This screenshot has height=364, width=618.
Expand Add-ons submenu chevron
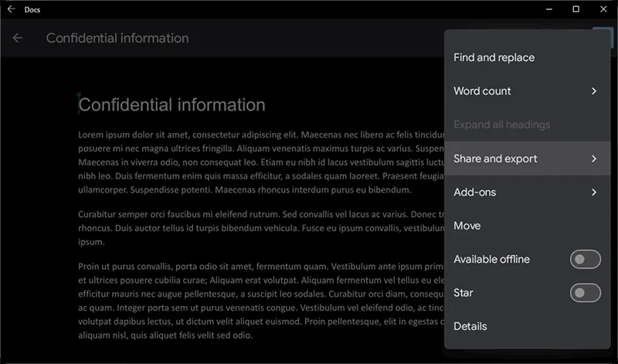click(x=594, y=192)
